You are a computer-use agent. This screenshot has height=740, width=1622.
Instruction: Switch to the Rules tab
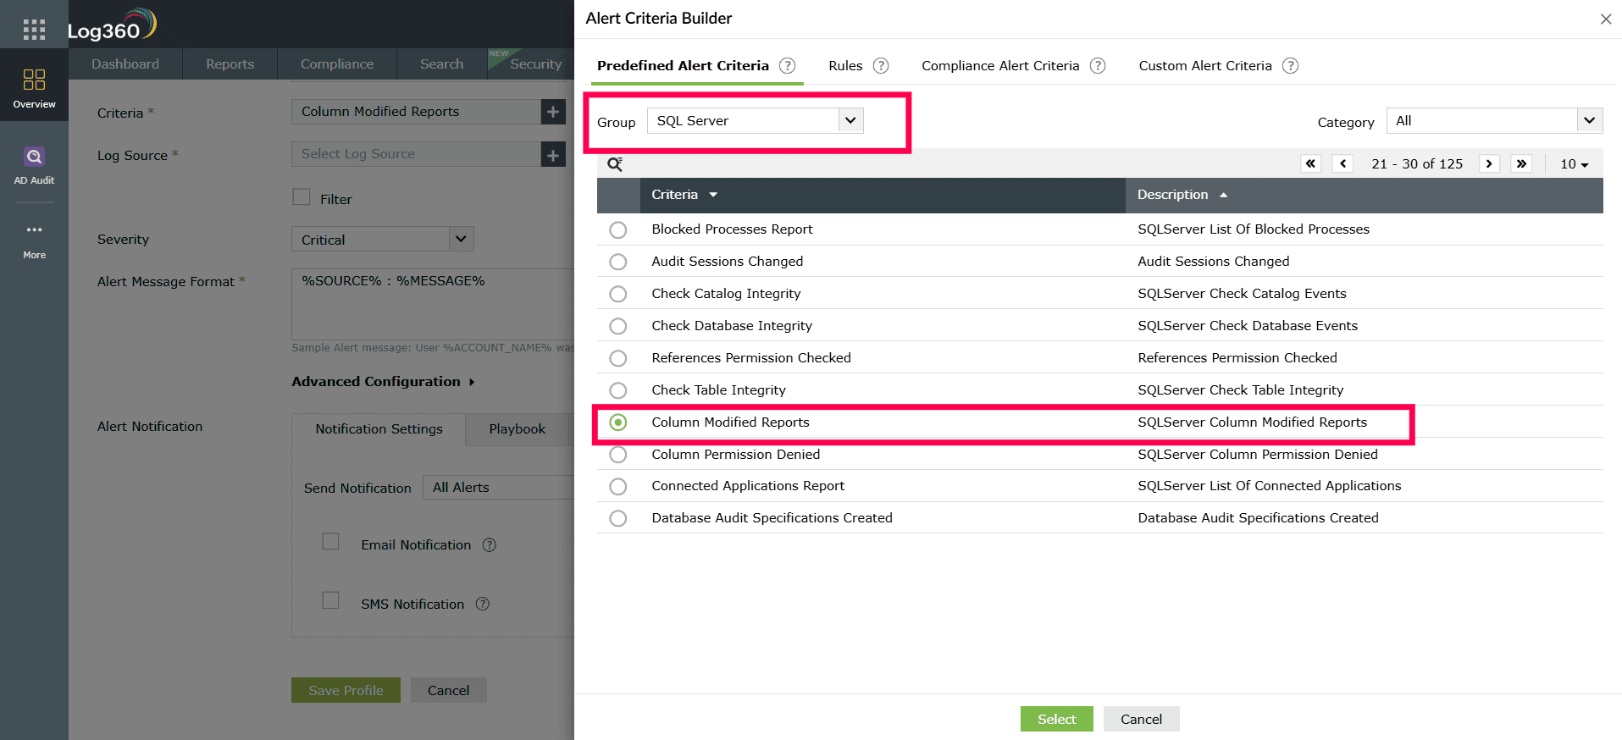[x=845, y=65]
